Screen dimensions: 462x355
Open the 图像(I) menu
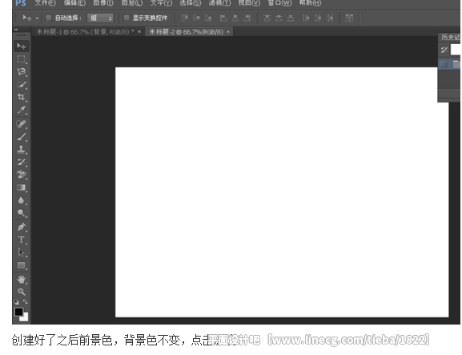[x=103, y=3]
